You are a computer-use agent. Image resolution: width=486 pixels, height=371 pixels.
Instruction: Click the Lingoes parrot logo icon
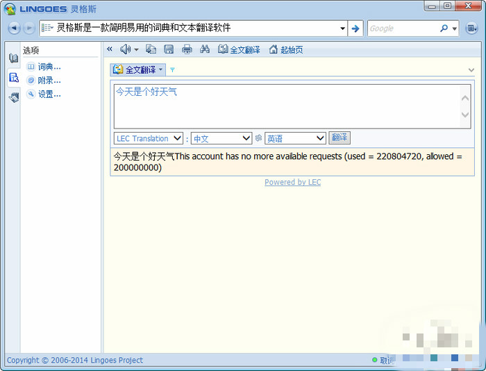(10, 9)
